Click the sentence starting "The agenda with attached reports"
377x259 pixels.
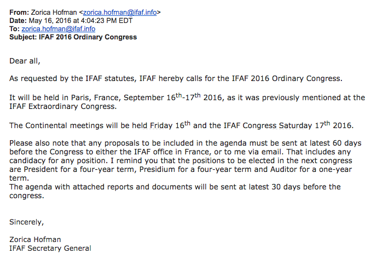pyautogui.click(x=175, y=187)
